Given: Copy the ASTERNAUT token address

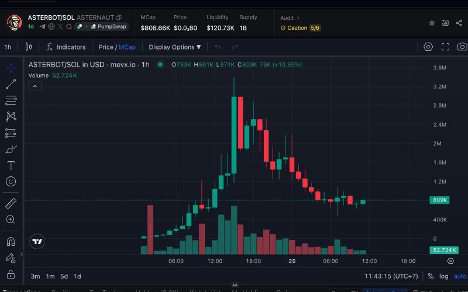Looking at the screenshot, I should click(119, 18).
